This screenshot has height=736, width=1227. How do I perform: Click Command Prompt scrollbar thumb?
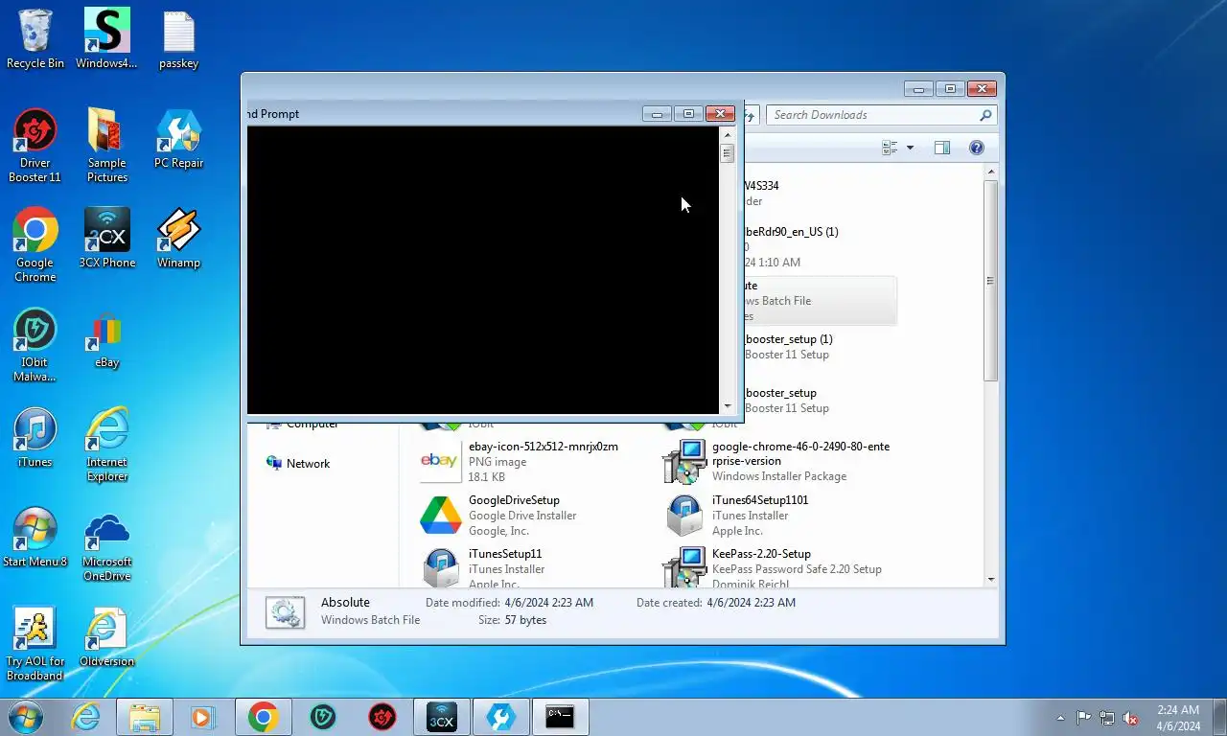(727, 153)
